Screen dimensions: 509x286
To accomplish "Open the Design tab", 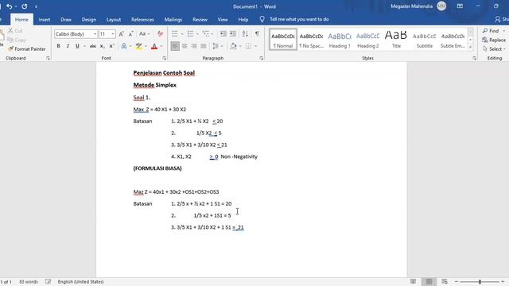I will [89, 19].
